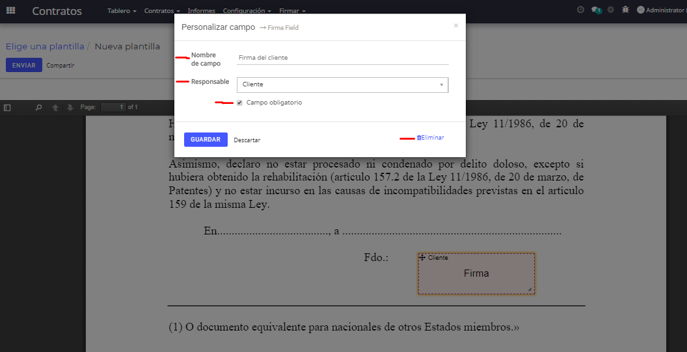The width and height of the screenshot is (687, 352).
Task: Open the Tablero menu
Action: [122, 10]
